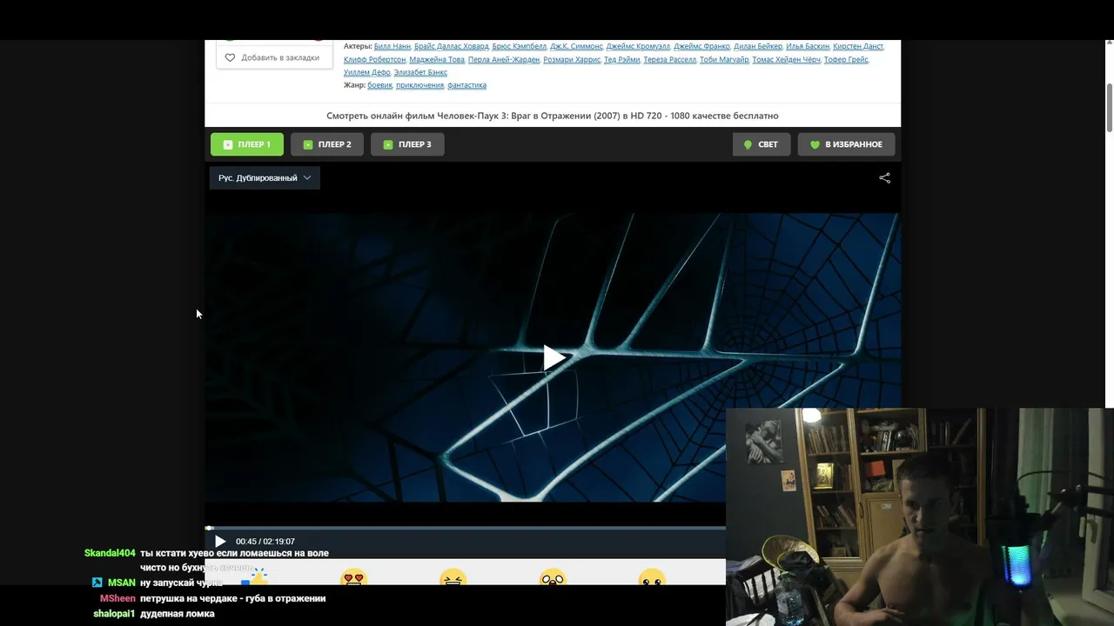The width and height of the screenshot is (1114, 626).
Task: Click the share icon above the video
Action: point(884,178)
